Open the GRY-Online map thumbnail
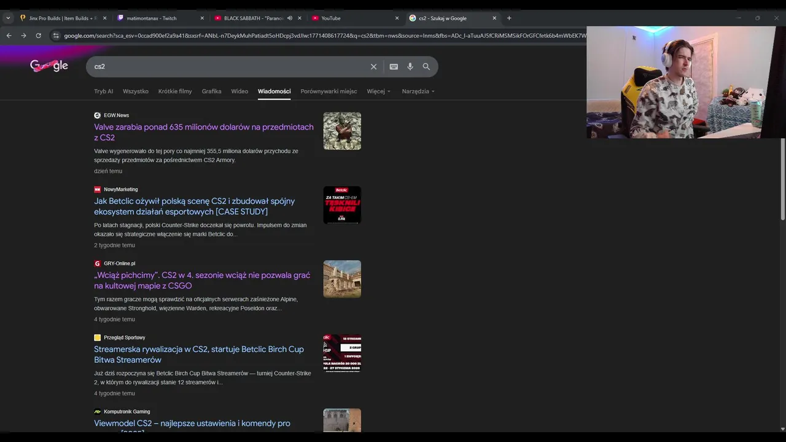The height and width of the screenshot is (442, 786). coord(342,279)
